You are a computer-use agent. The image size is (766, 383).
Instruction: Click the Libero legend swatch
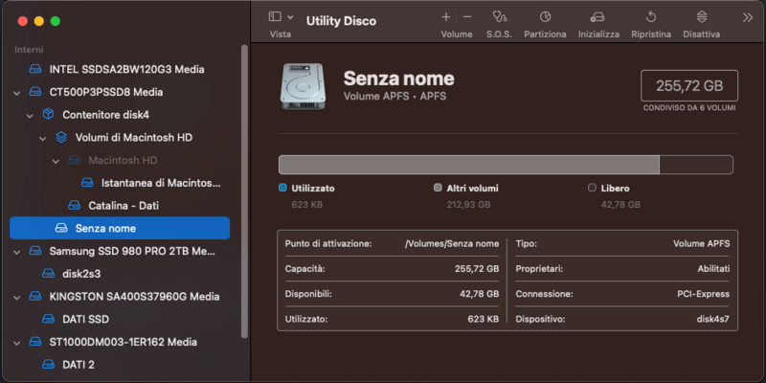[x=592, y=188]
